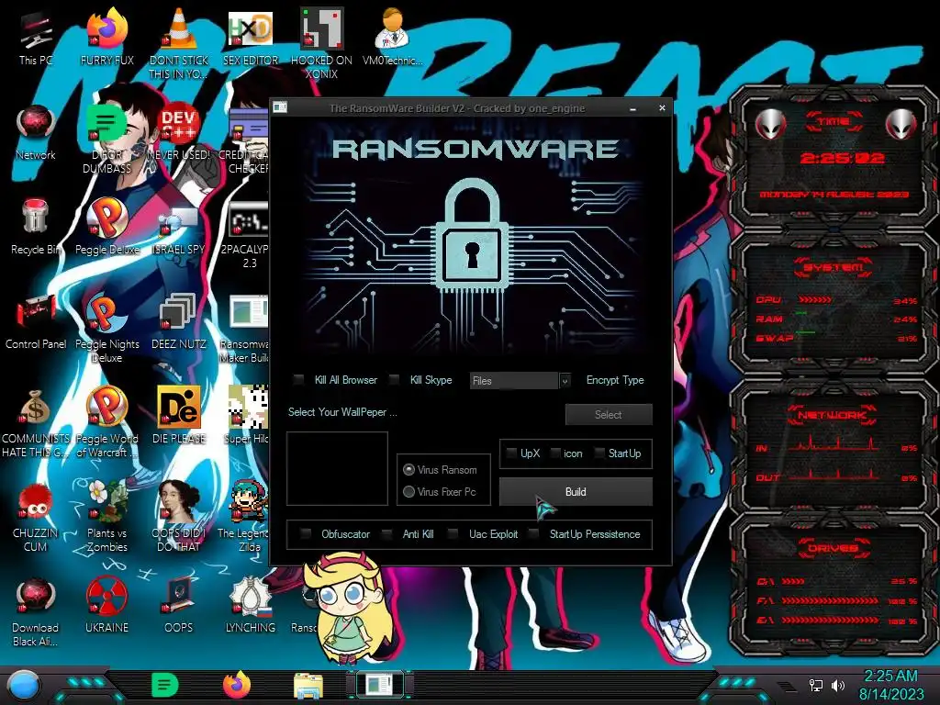This screenshot has height=705, width=940.
Task: Toggle the StartUp Perssistence checkbox
Action: click(x=533, y=533)
